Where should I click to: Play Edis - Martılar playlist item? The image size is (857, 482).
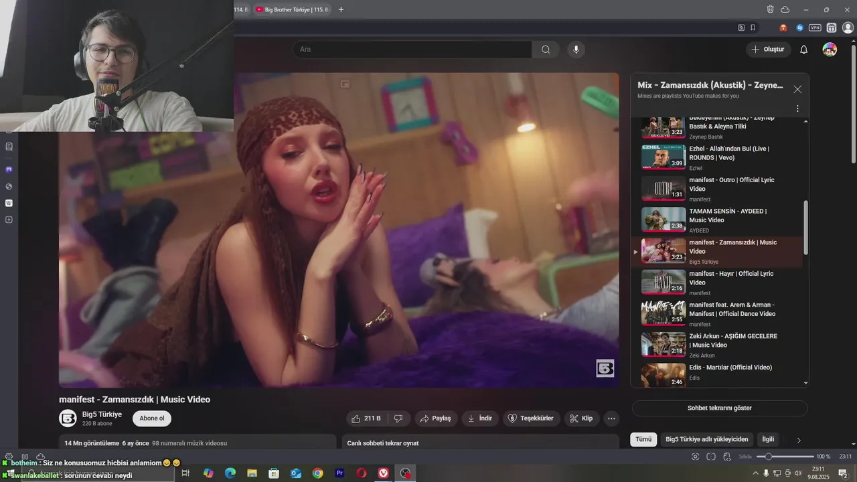[718, 375]
